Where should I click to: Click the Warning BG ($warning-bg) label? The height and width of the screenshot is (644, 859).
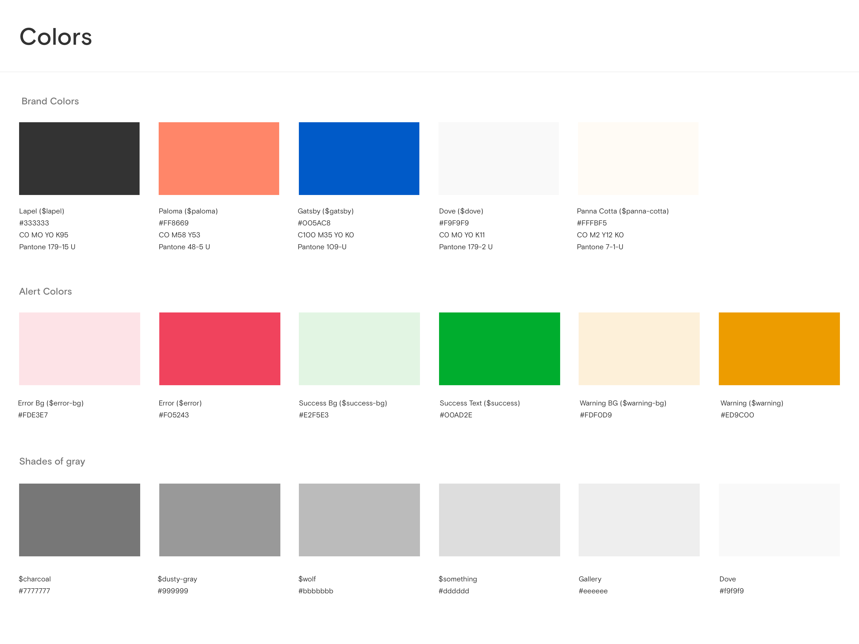tap(623, 403)
